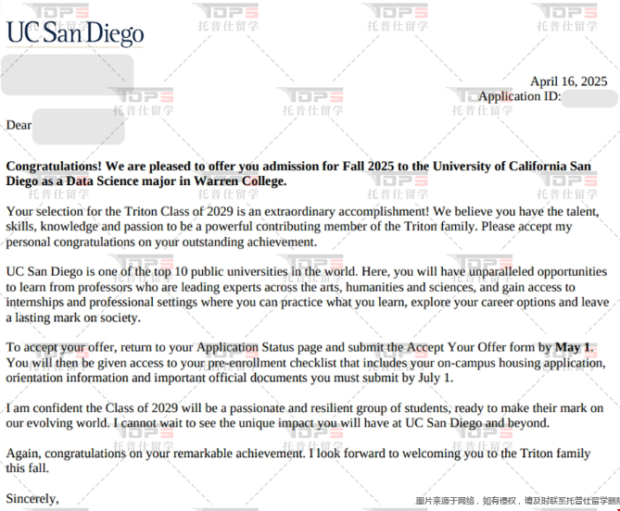Image resolution: width=620 pixels, height=511 pixels.
Task: Click the Sincerely, closing line
Action: pyautogui.click(x=32, y=499)
